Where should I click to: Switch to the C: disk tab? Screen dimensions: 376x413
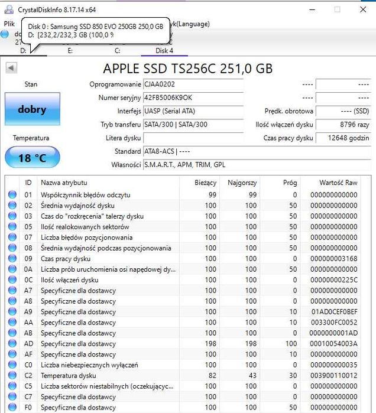[x=117, y=51]
